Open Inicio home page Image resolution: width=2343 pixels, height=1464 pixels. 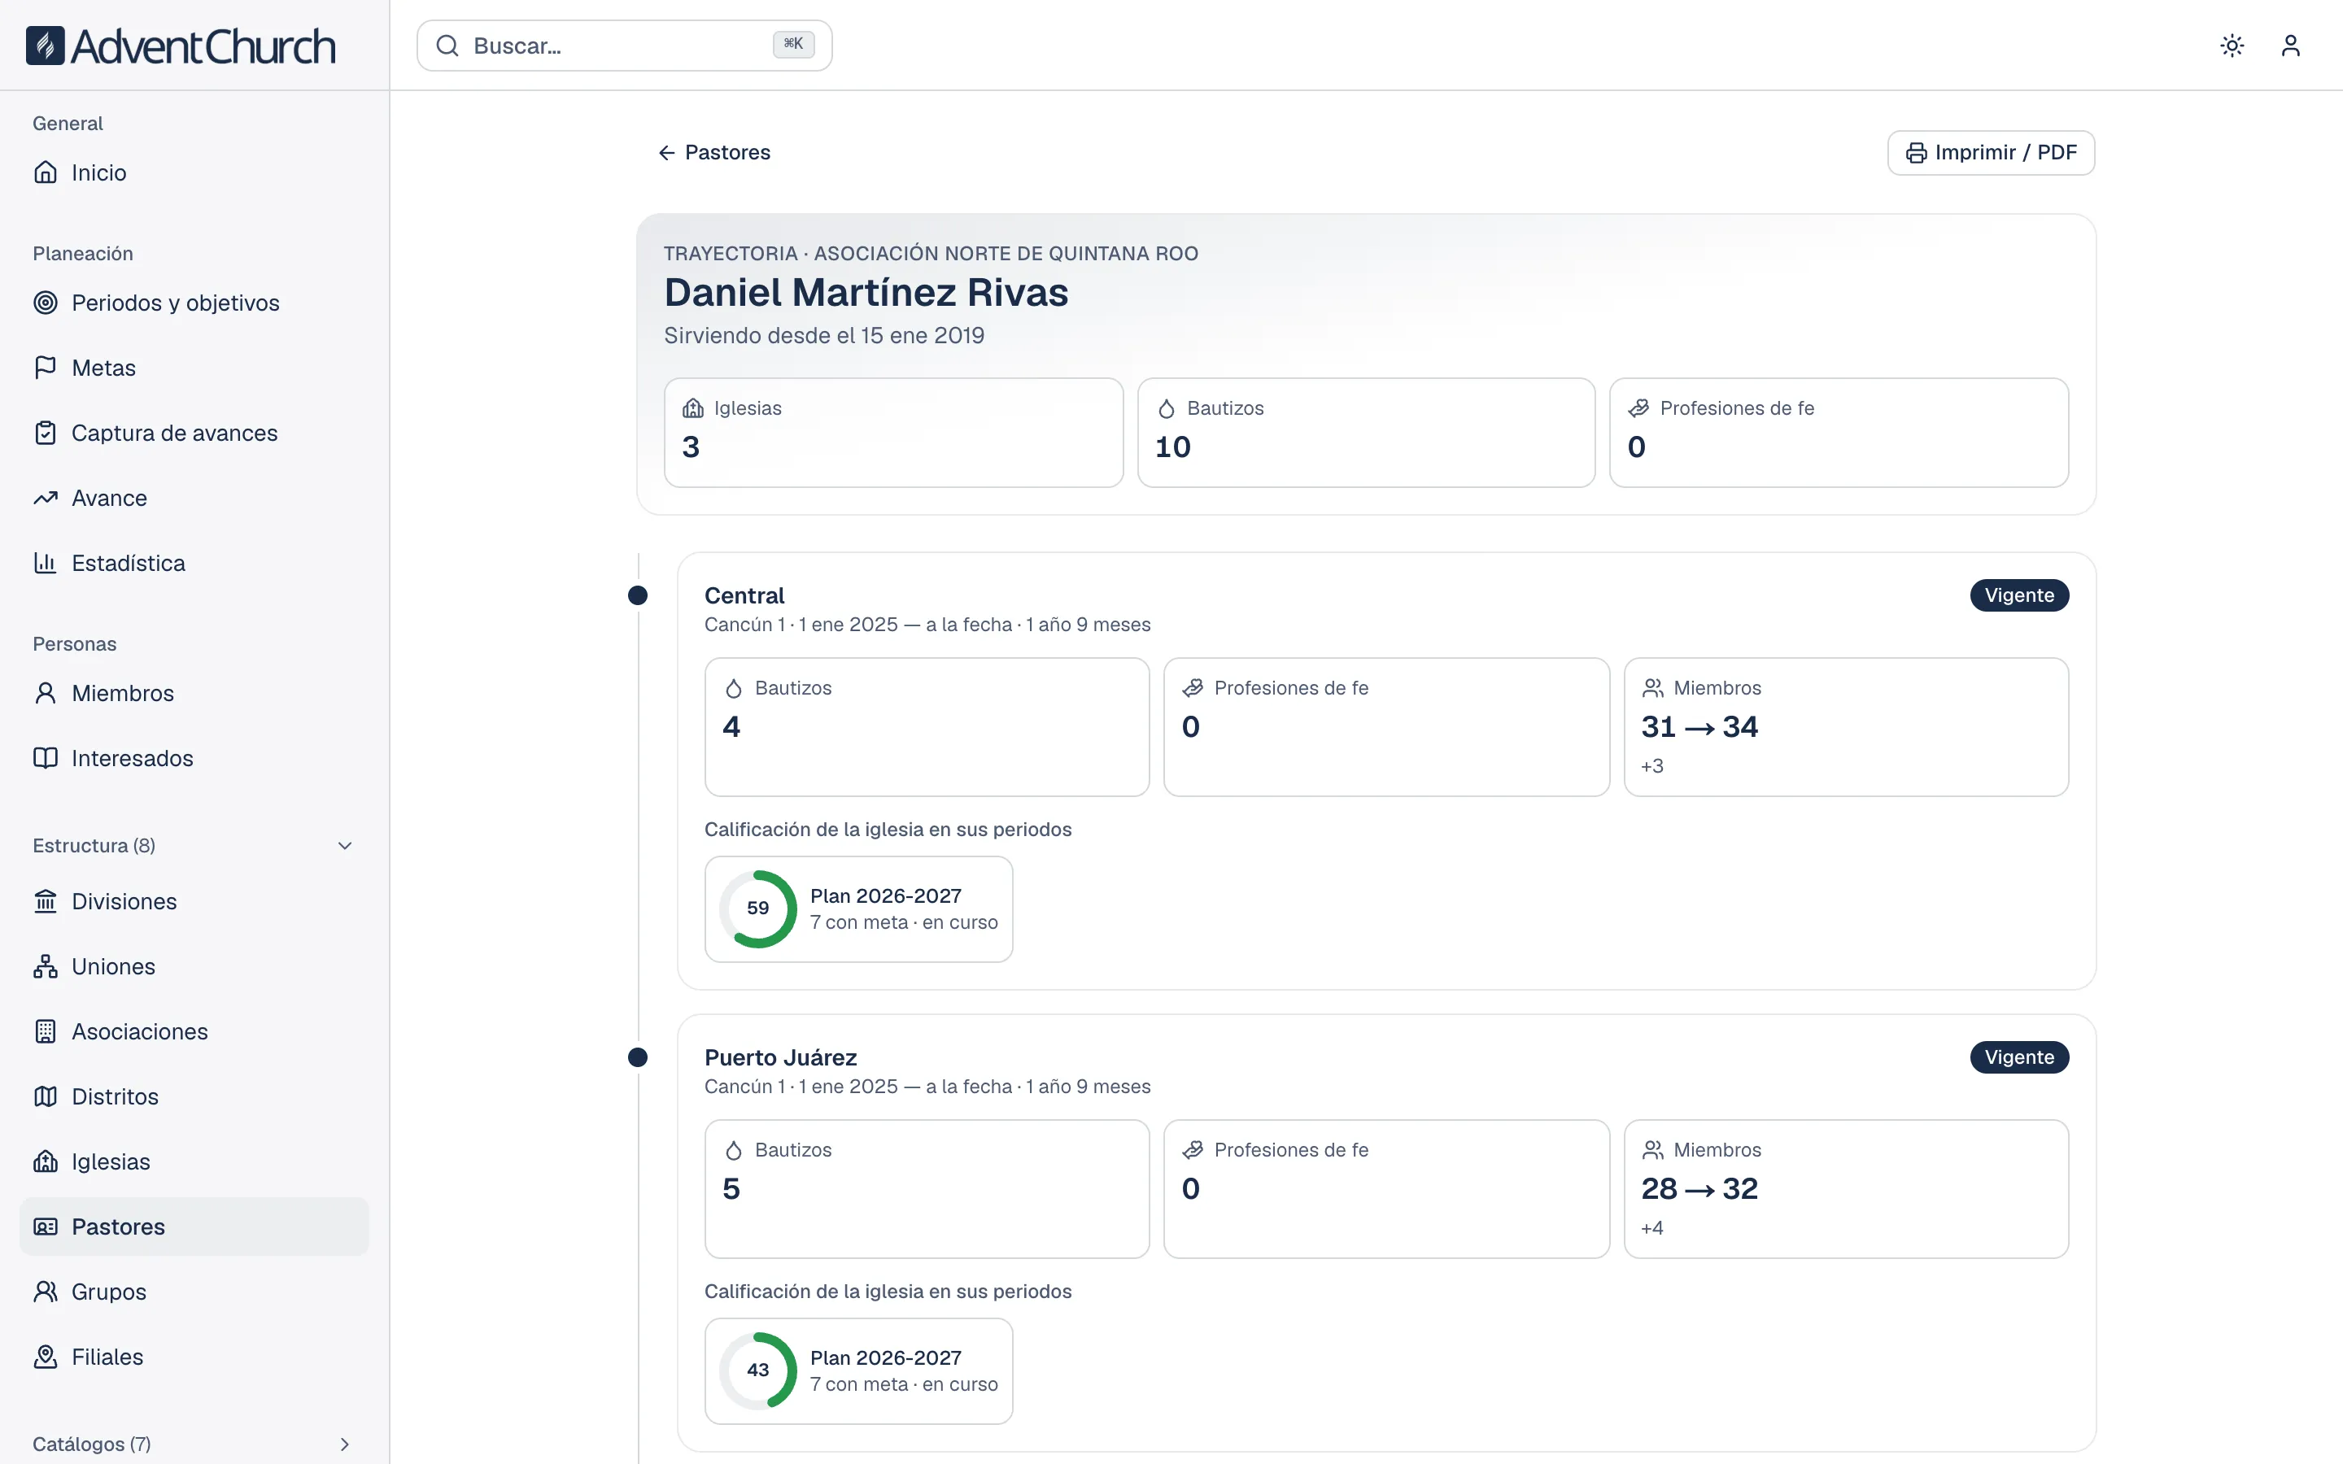click(194, 172)
